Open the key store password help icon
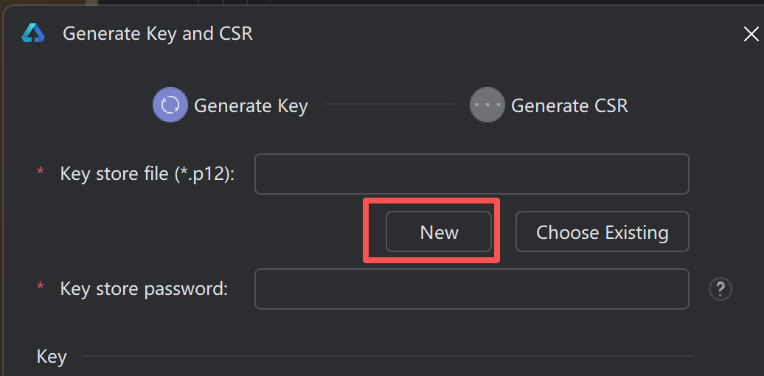 [720, 289]
